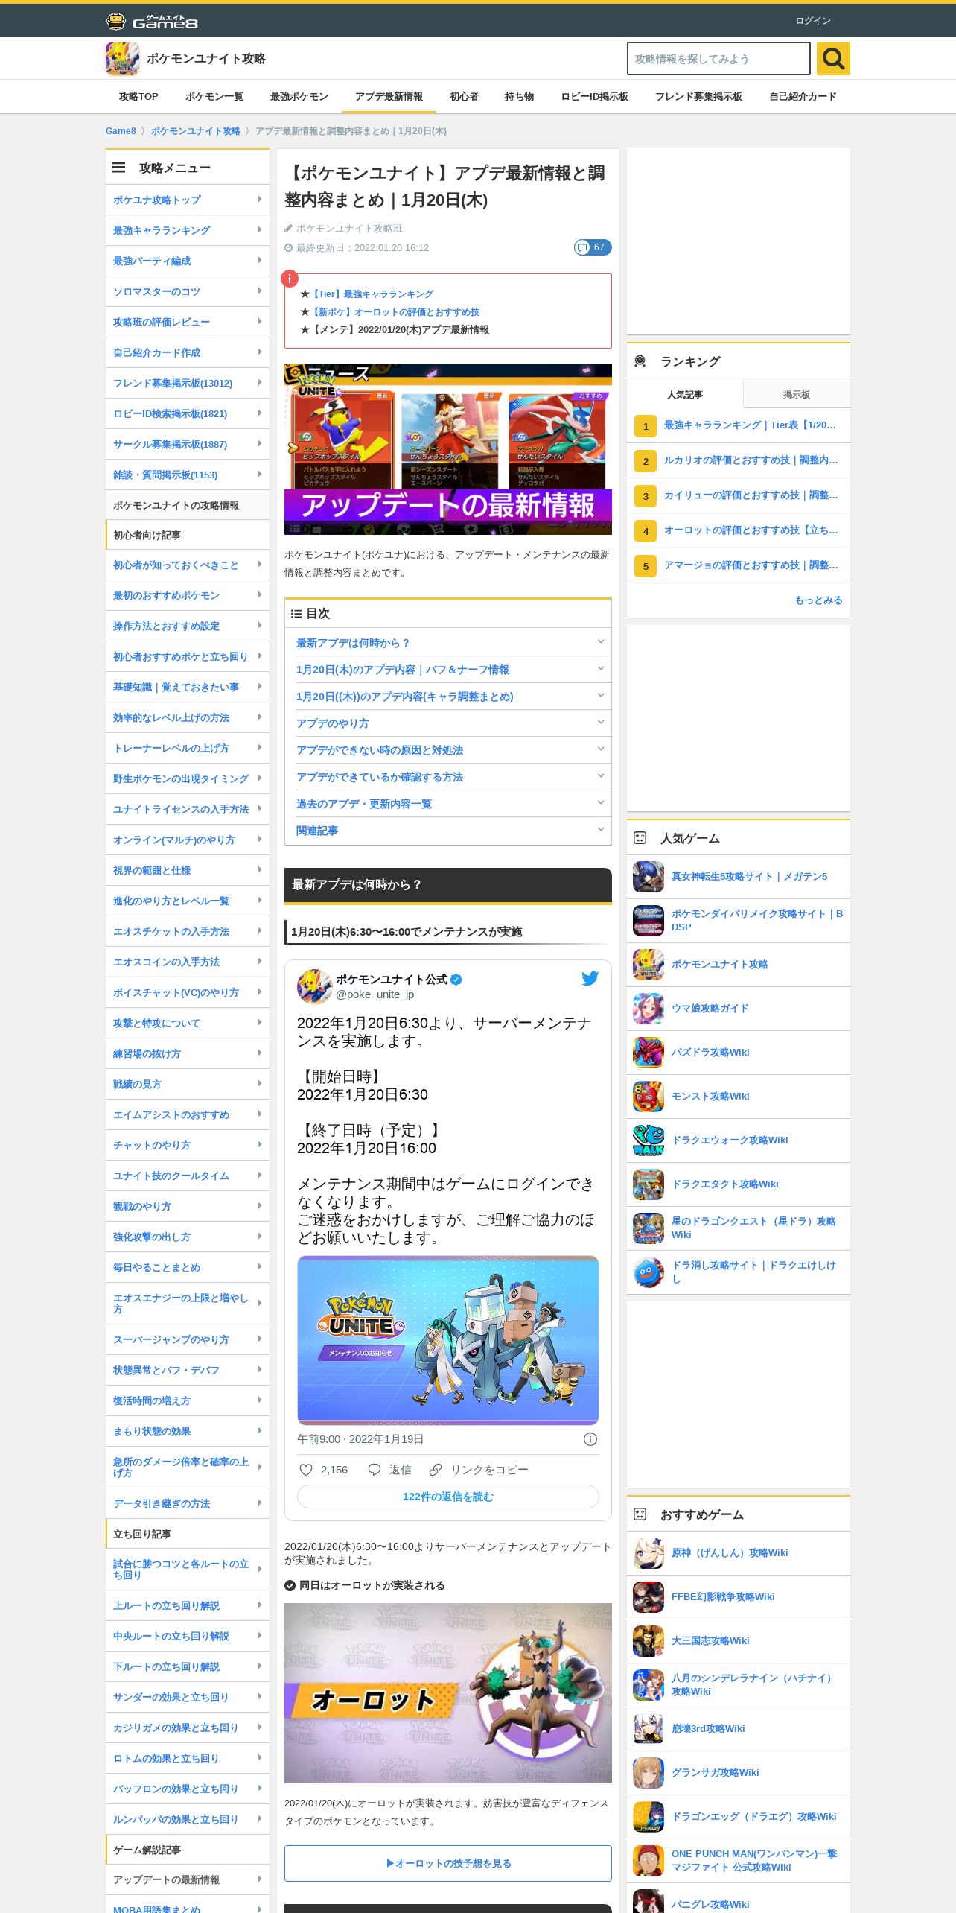Click もっとみる ranking link
Viewport: 956px width, 1913px height.
coord(818,600)
